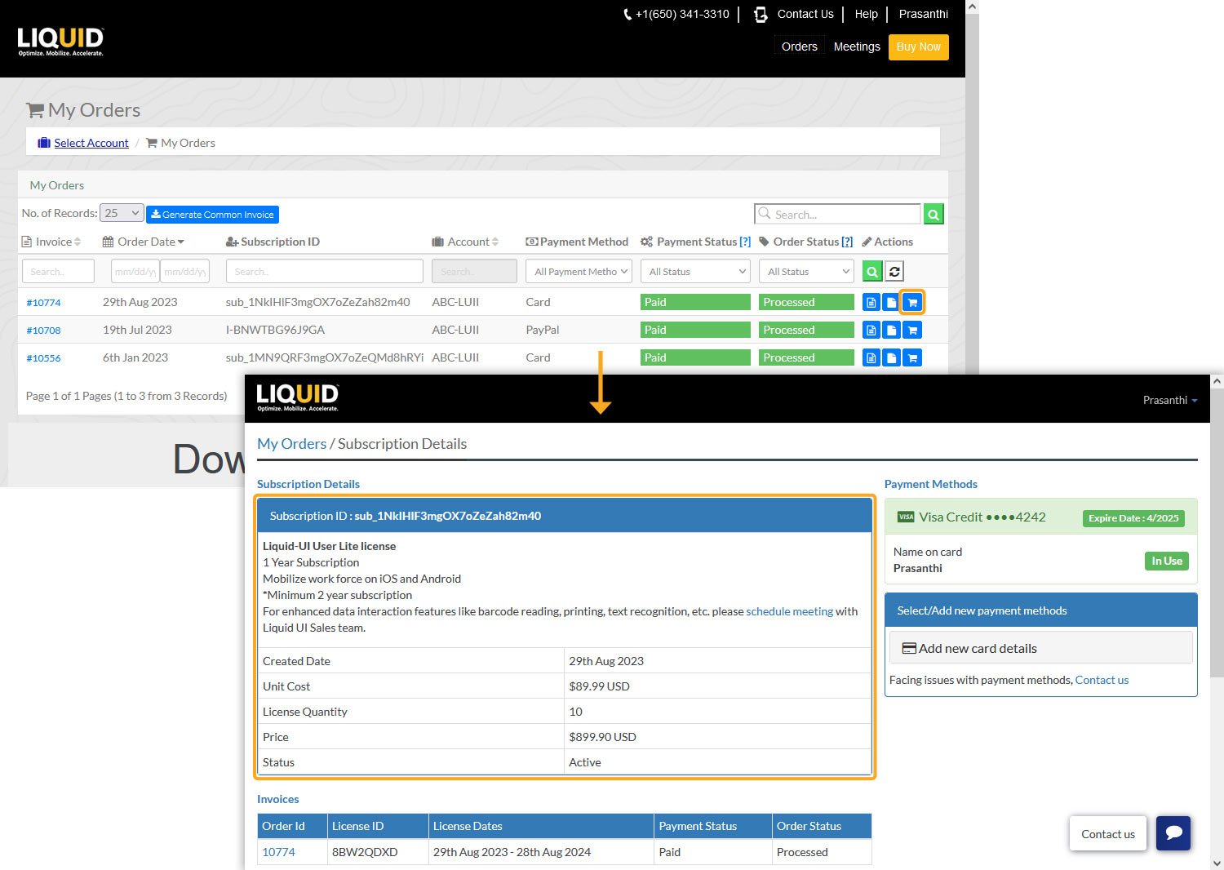Expand Prasanthi user menu in subscription window
Viewport: 1224px width, 870px height.
coord(1170,400)
